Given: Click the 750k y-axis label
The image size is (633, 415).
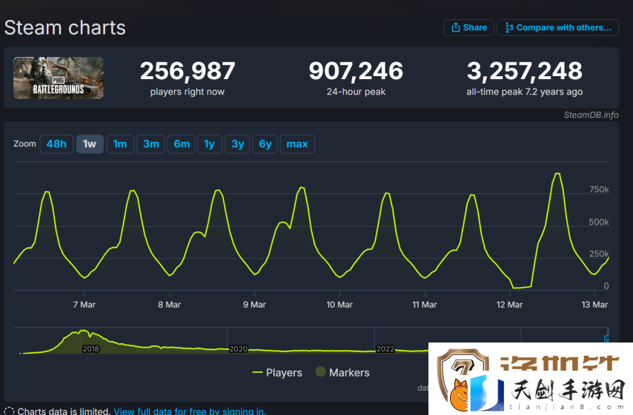Looking at the screenshot, I should pyautogui.click(x=599, y=189).
